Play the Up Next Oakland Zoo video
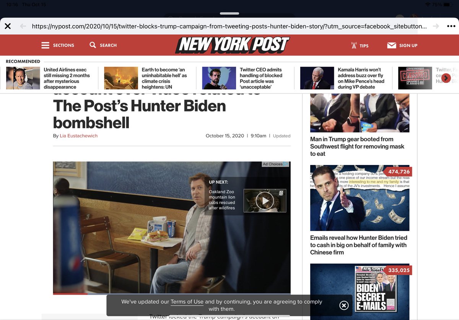The image size is (459, 320). [265, 200]
